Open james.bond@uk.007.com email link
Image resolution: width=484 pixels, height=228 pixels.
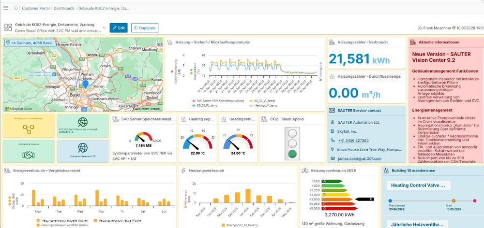pos(360,158)
